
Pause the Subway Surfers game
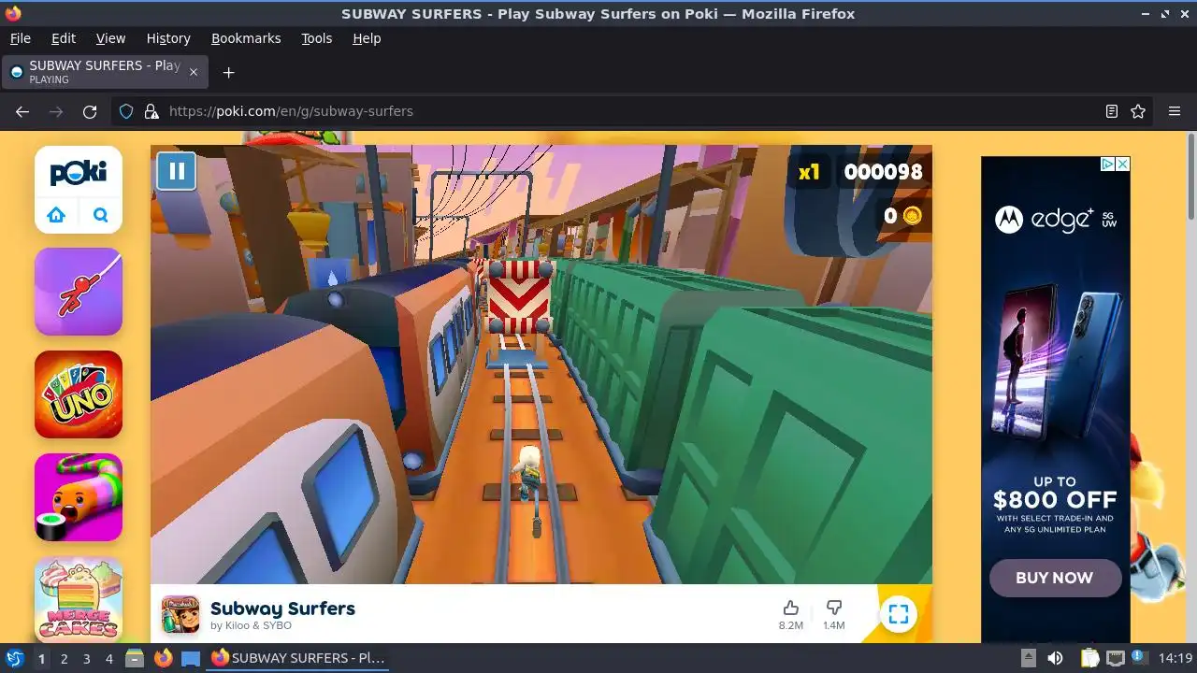tap(176, 171)
